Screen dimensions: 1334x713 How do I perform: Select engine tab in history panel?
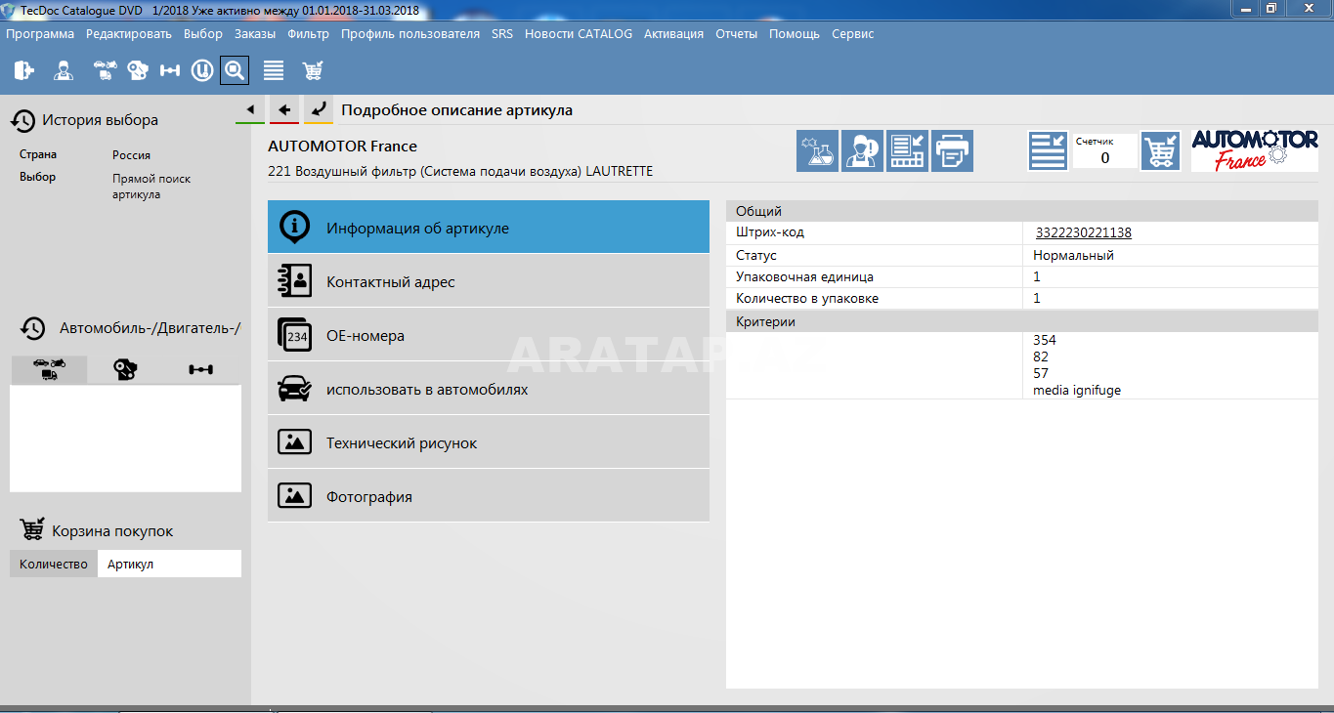coord(125,369)
